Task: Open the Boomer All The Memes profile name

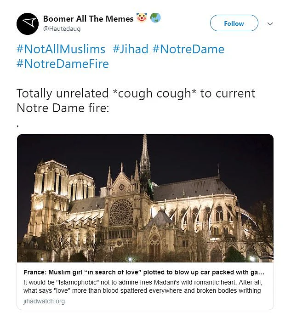Action: tap(88, 19)
